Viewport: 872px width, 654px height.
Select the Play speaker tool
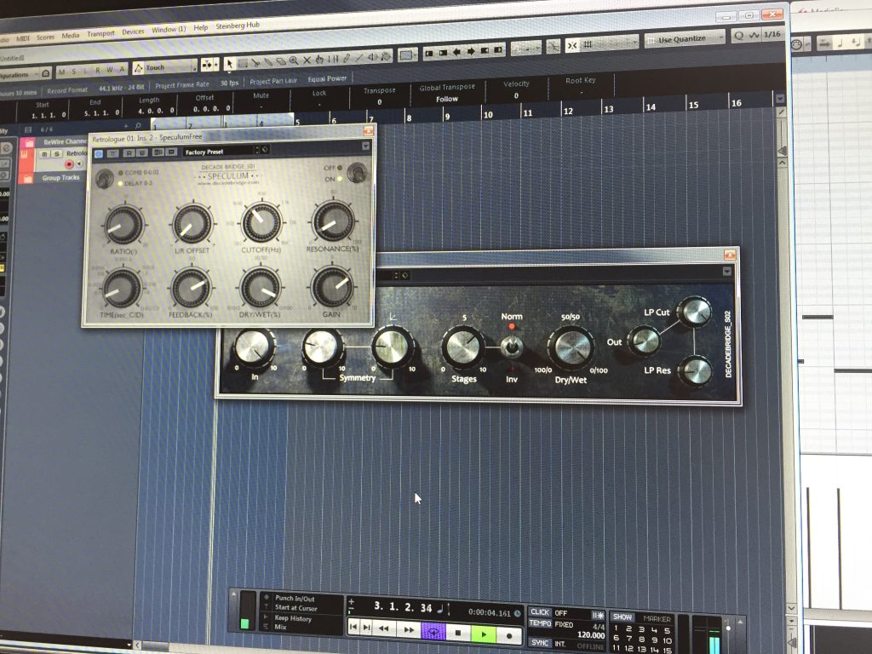[371, 57]
